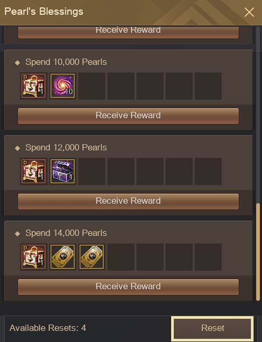Click the scrollbar track above the thumb
Screen dimensions: 262x342
[258, 115]
